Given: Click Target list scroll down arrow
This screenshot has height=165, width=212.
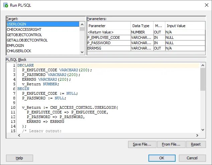Looking at the screenshot, I should click(x=82, y=52).
